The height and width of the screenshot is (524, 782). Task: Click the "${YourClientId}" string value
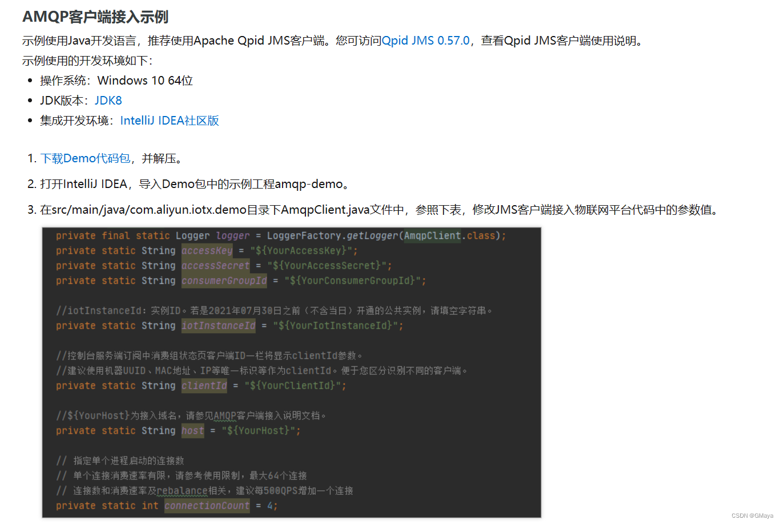pyautogui.click(x=292, y=385)
